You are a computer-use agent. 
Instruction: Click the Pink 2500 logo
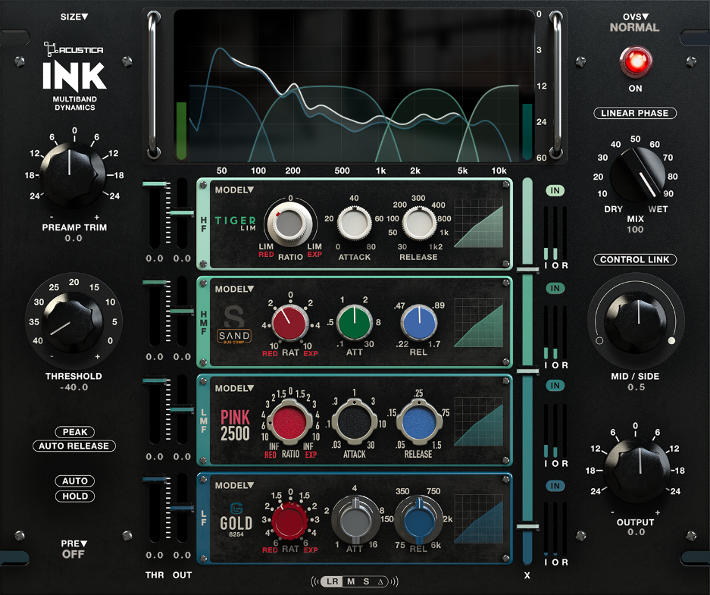coord(235,426)
